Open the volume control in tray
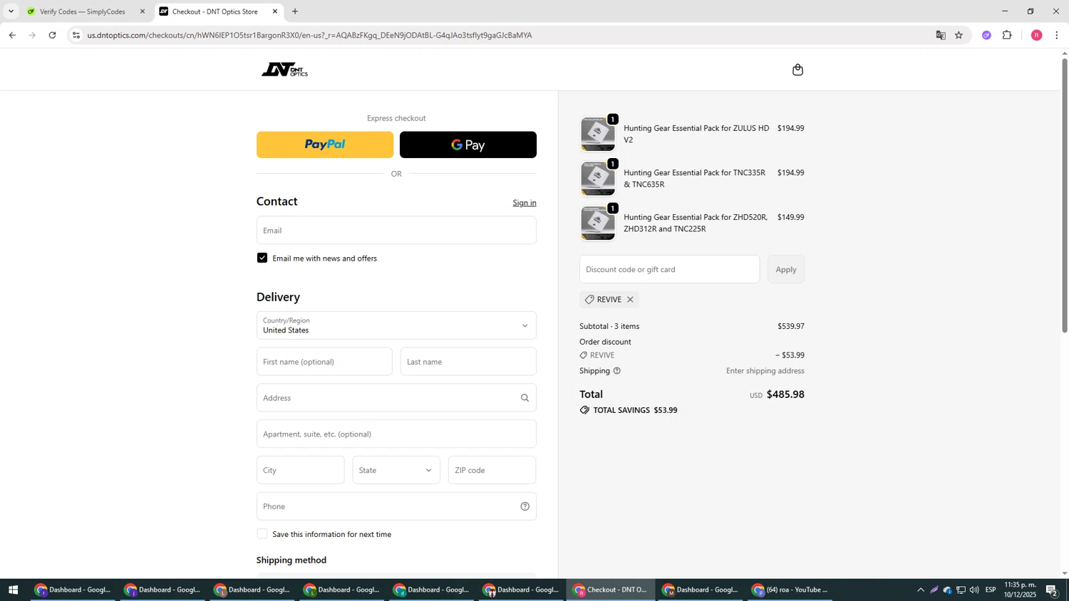1069x601 pixels. tap(974, 590)
